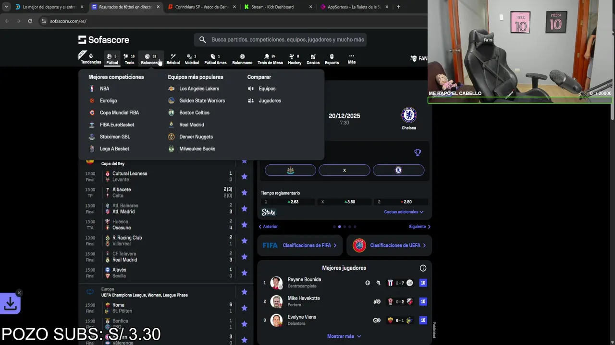Open Boston Celtics team
The image size is (615, 345).
pyautogui.click(x=194, y=113)
